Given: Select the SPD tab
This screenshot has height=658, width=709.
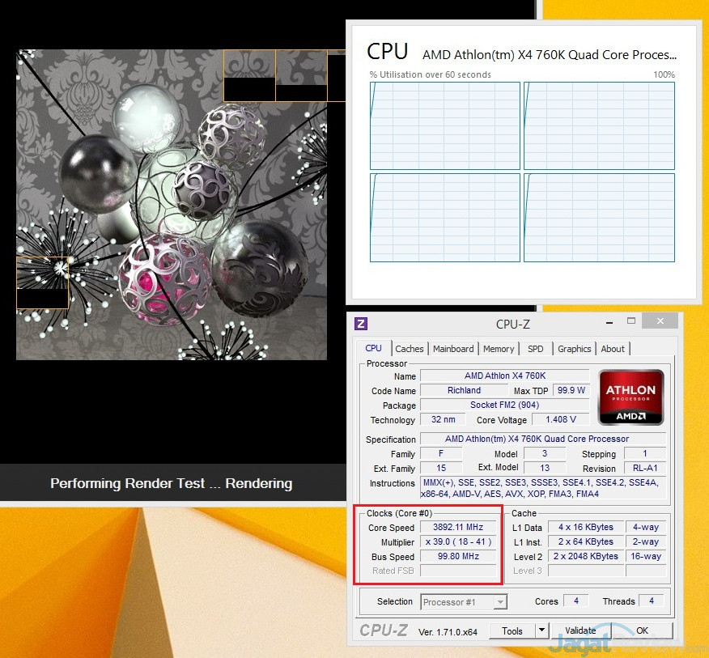Looking at the screenshot, I should tap(536, 349).
